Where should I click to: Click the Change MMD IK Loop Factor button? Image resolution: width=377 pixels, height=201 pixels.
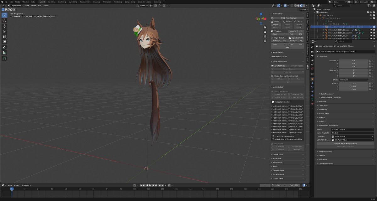[346, 143]
